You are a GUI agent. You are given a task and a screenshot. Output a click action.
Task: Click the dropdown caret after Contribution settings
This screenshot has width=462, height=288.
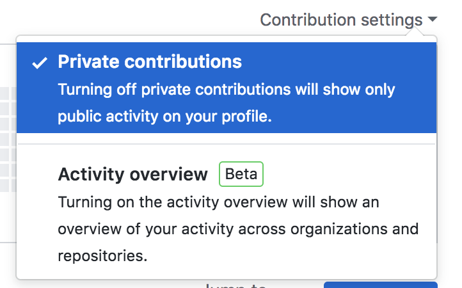[433, 20]
